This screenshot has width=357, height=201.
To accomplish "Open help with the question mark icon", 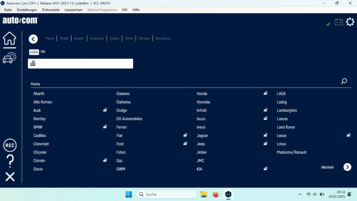I will [10, 161].
